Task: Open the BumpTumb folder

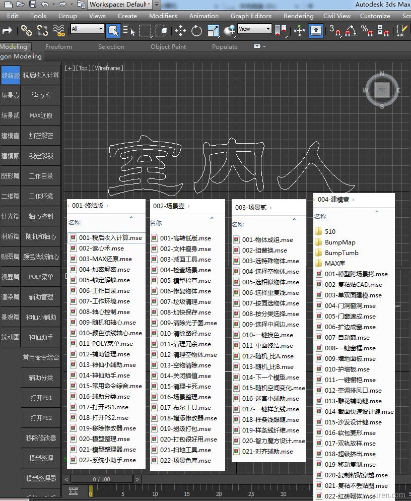Action: (337, 253)
